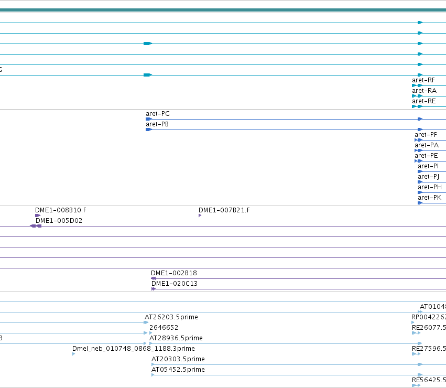This screenshot has width=446, height=388.
Task: Click the purple arrow glyph under DME1-007B21.F
Action: pos(200,215)
